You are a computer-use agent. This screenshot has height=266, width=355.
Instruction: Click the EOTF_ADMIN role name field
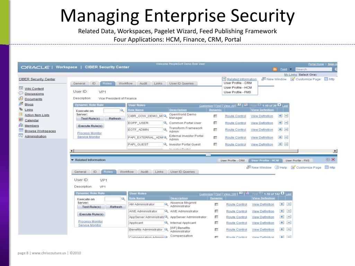click(x=145, y=130)
